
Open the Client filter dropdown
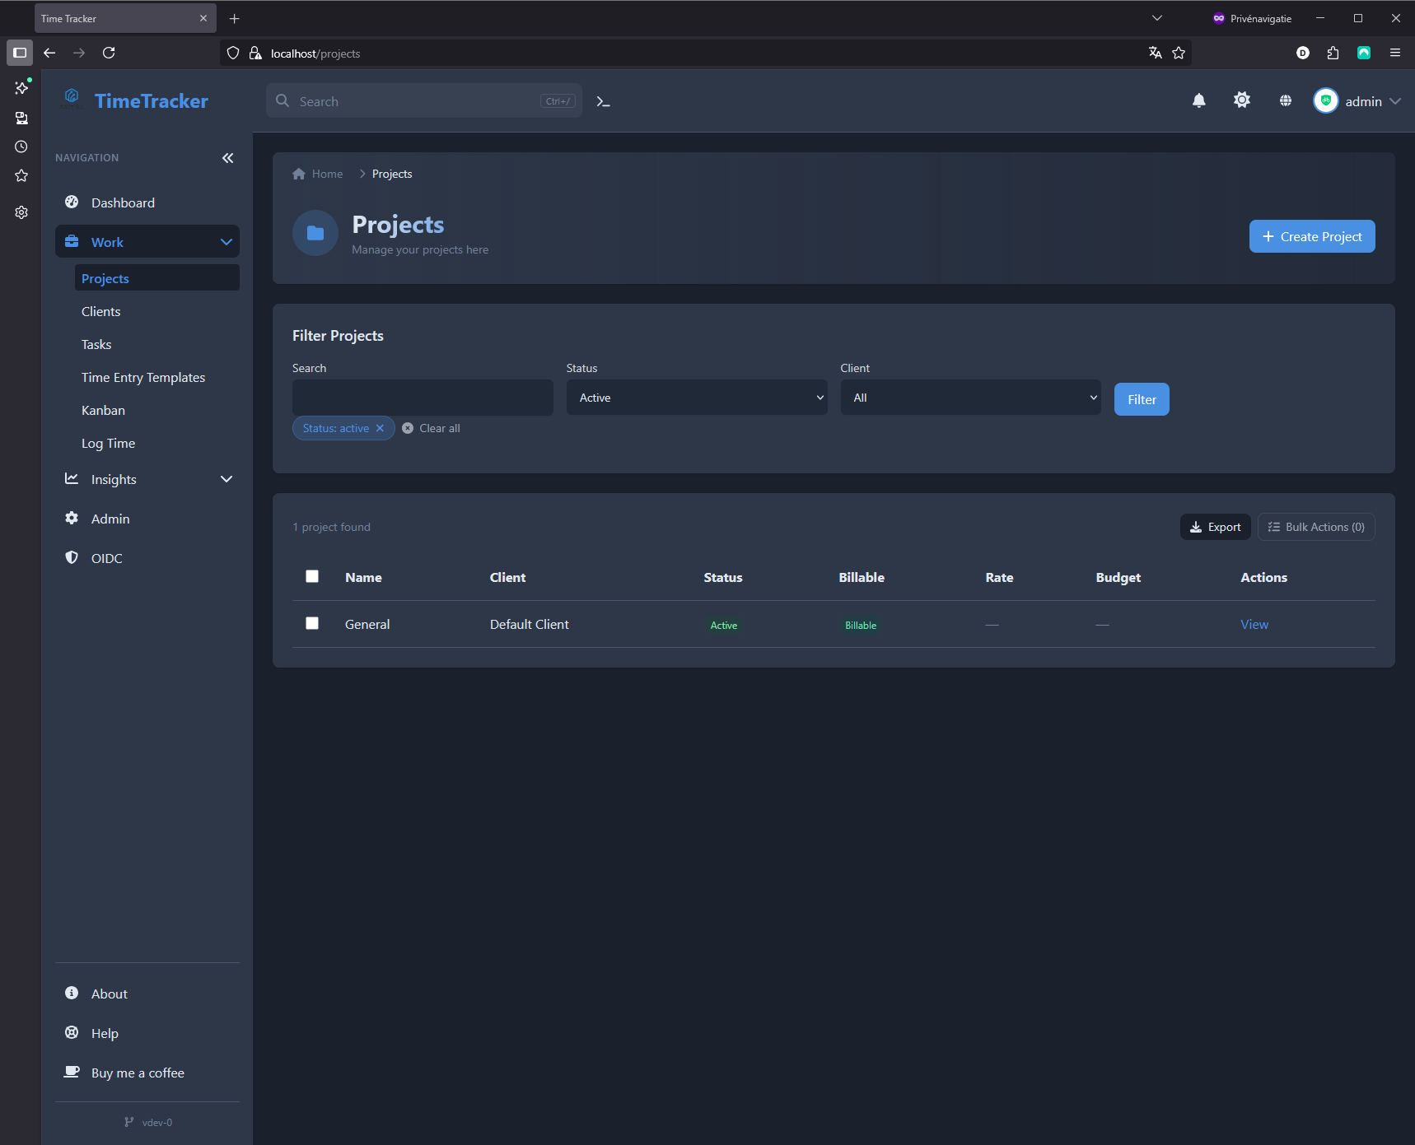(x=970, y=398)
